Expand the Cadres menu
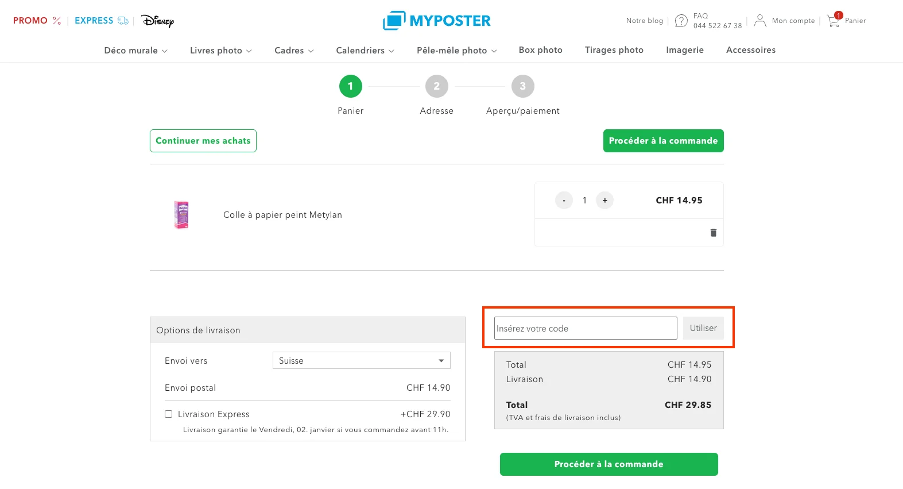903x489 pixels. [x=294, y=51]
